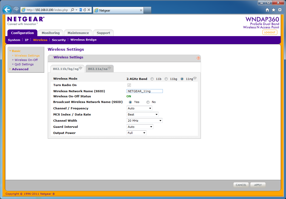286x199 pixels.
Task: Open the IP submenu
Action: [27, 40]
